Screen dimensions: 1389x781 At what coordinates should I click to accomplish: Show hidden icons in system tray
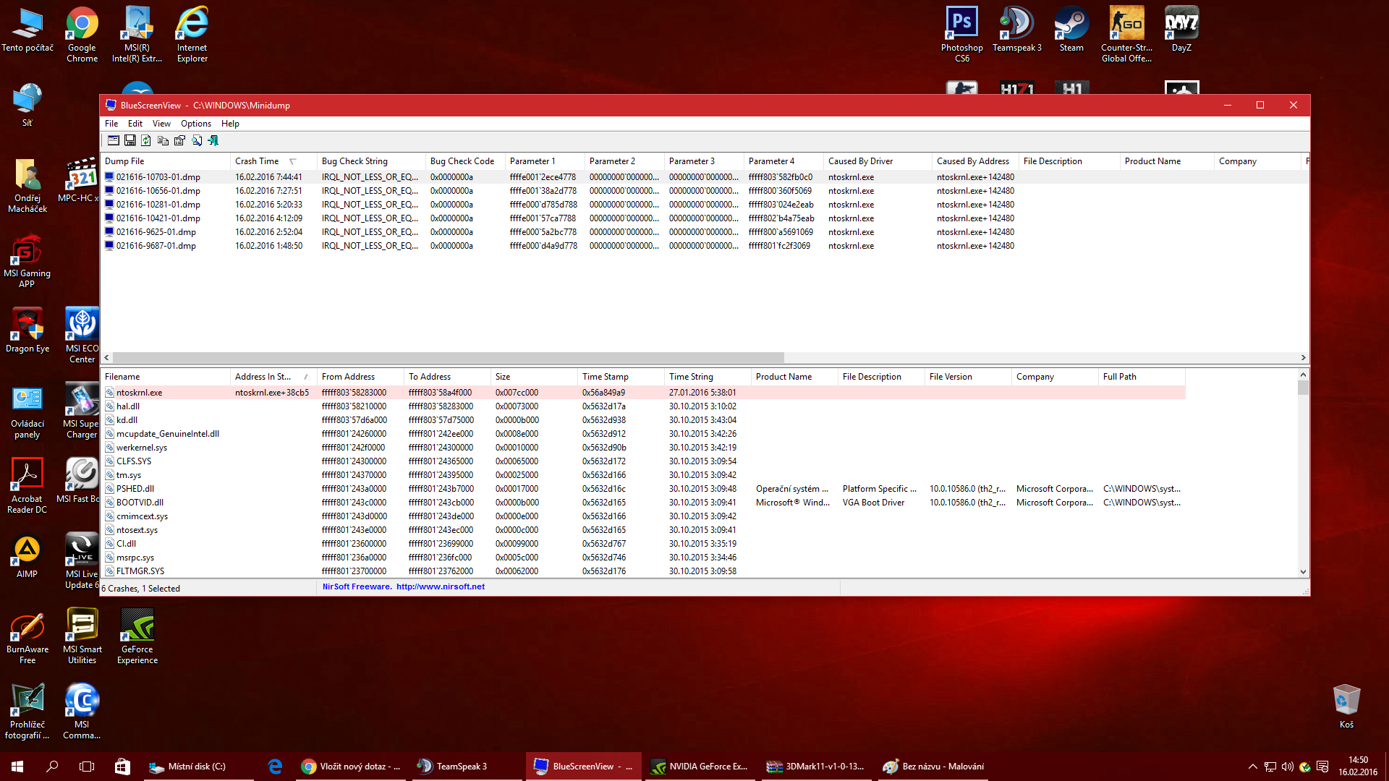click(1252, 767)
